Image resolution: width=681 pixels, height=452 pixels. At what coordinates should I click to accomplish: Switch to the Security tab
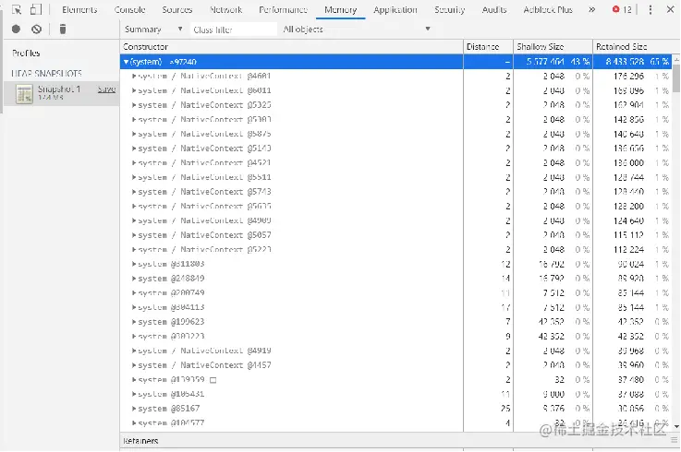coord(449,9)
